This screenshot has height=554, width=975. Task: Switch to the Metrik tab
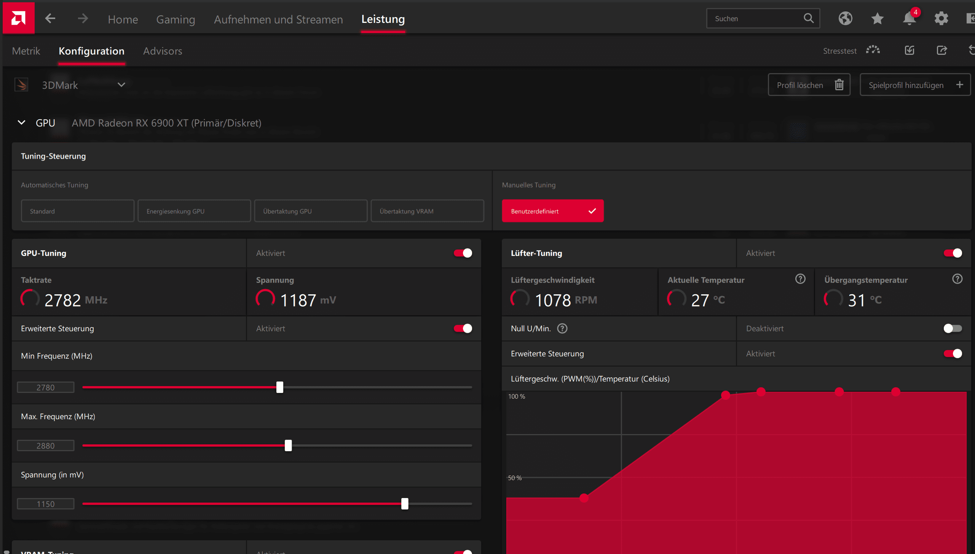click(26, 51)
